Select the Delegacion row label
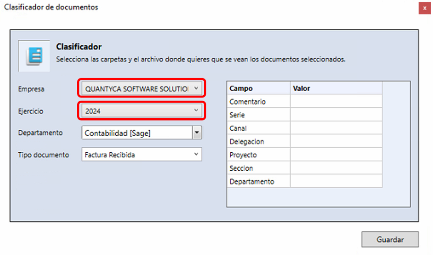The image size is (433, 255). [x=259, y=141]
